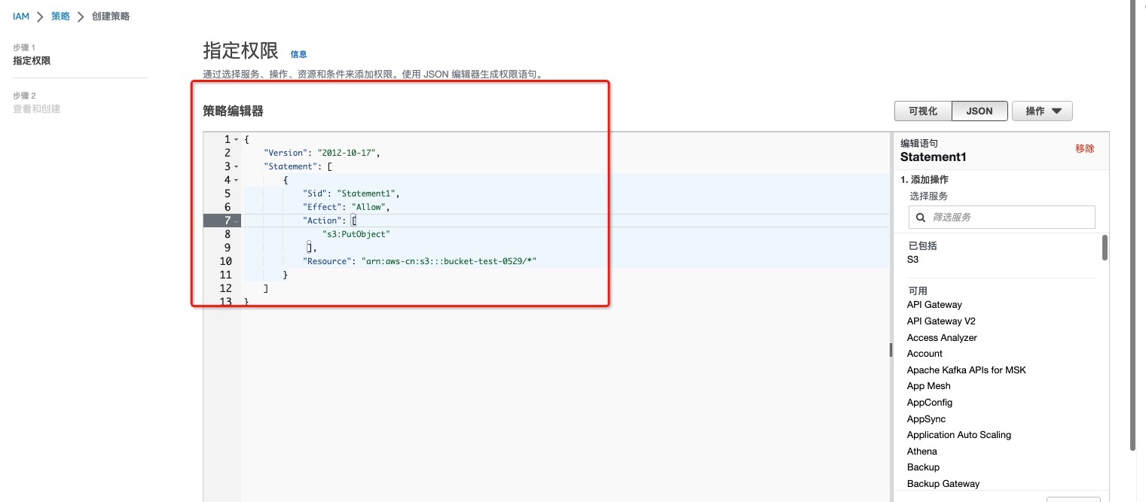Screen dimensions: 1146x502
Task: Open the 策略 breadcrumb link
Action: pyautogui.click(x=61, y=16)
